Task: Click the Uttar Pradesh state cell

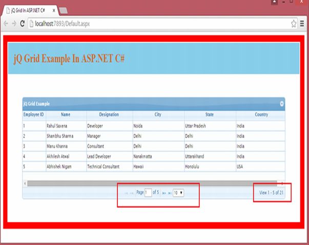Action: pyautogui.click(x=210, y=126)
